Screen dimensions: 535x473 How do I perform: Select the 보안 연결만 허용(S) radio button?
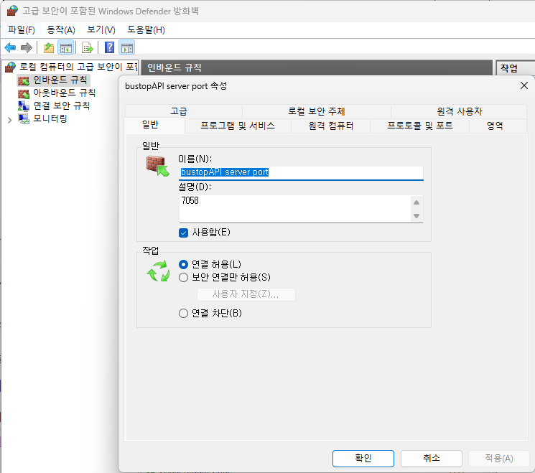[183, 277]
